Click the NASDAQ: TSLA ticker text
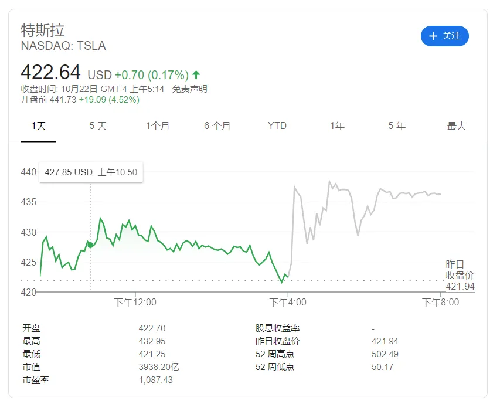 (x=63, y=46)
